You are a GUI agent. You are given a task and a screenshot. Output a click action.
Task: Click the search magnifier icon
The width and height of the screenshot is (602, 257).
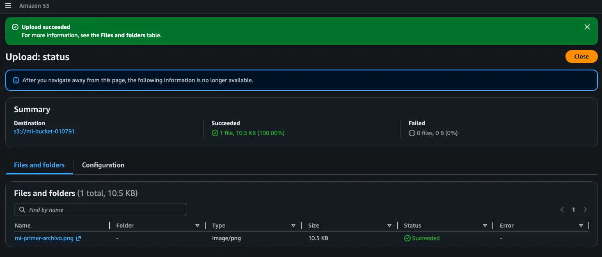(22, 210)
